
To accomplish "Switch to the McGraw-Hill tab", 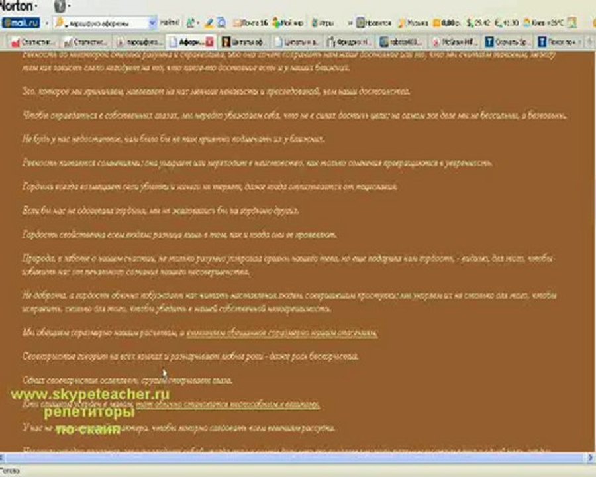I will [x=454, y=42].
